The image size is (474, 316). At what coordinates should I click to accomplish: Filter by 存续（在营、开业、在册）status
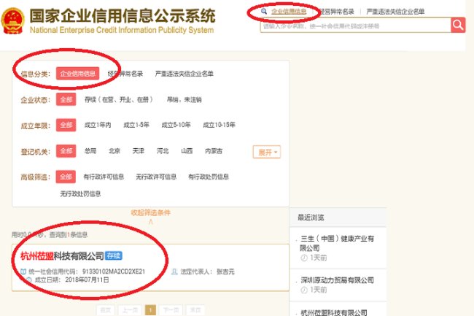coord(118,99)
